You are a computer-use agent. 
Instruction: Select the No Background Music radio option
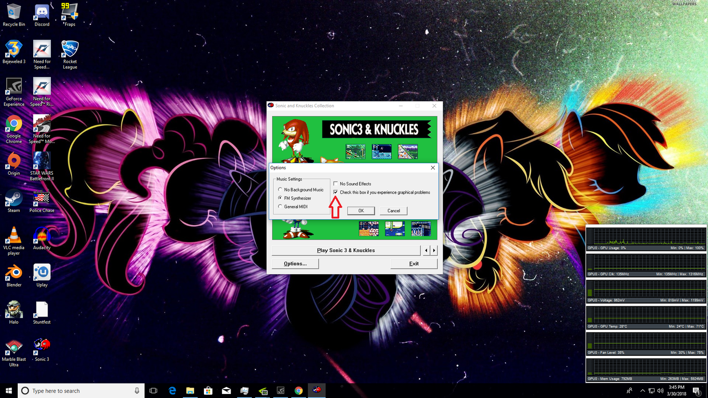click(x=301, y=190)
